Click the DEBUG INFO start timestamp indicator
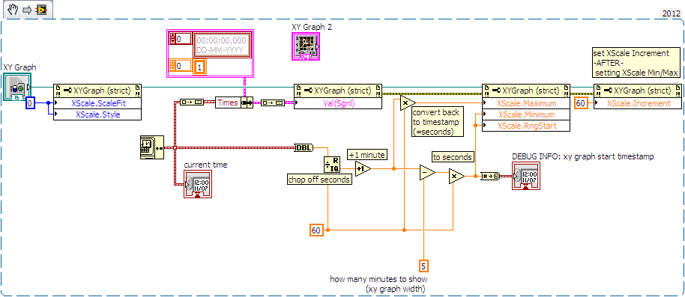Image resolution: width=685 pixels, height=297 pixels. (526, 176)
